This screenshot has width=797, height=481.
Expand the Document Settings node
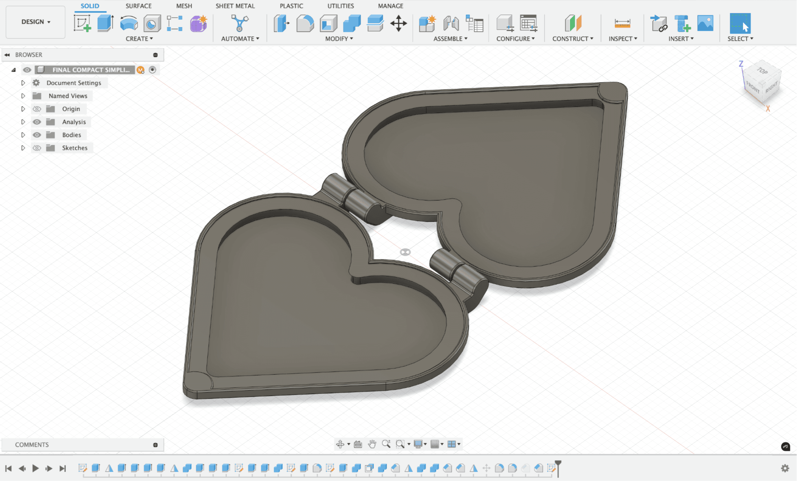[23, 83]
